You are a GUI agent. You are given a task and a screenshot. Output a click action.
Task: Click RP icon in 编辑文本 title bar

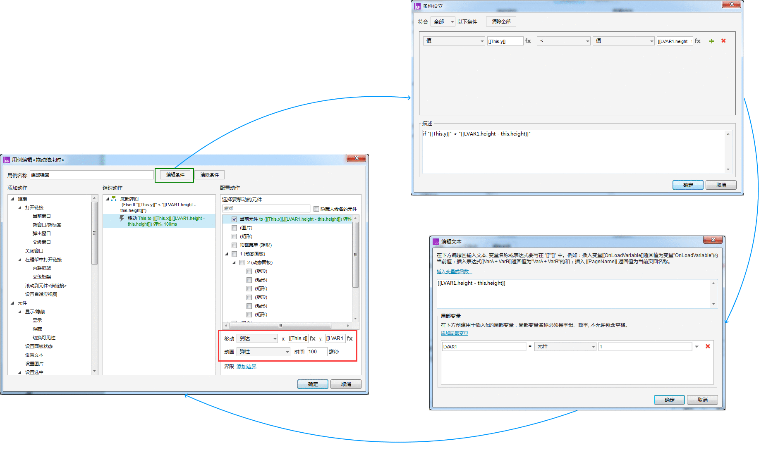tap(436, 242)
